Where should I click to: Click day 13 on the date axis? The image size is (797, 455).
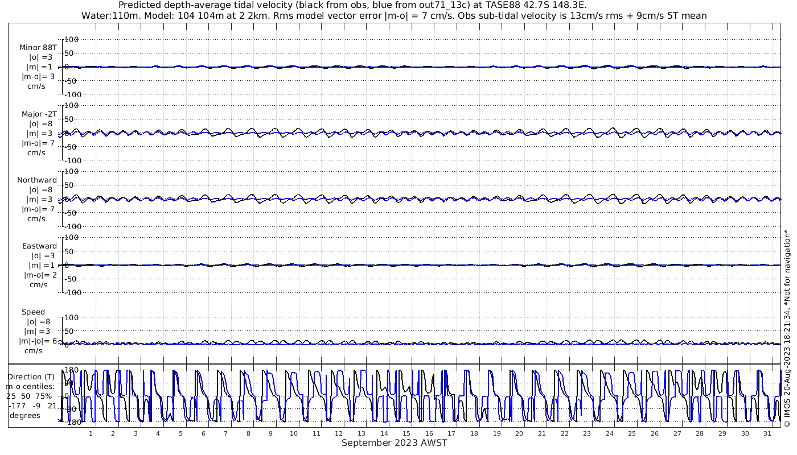click(x=361, y=433)
